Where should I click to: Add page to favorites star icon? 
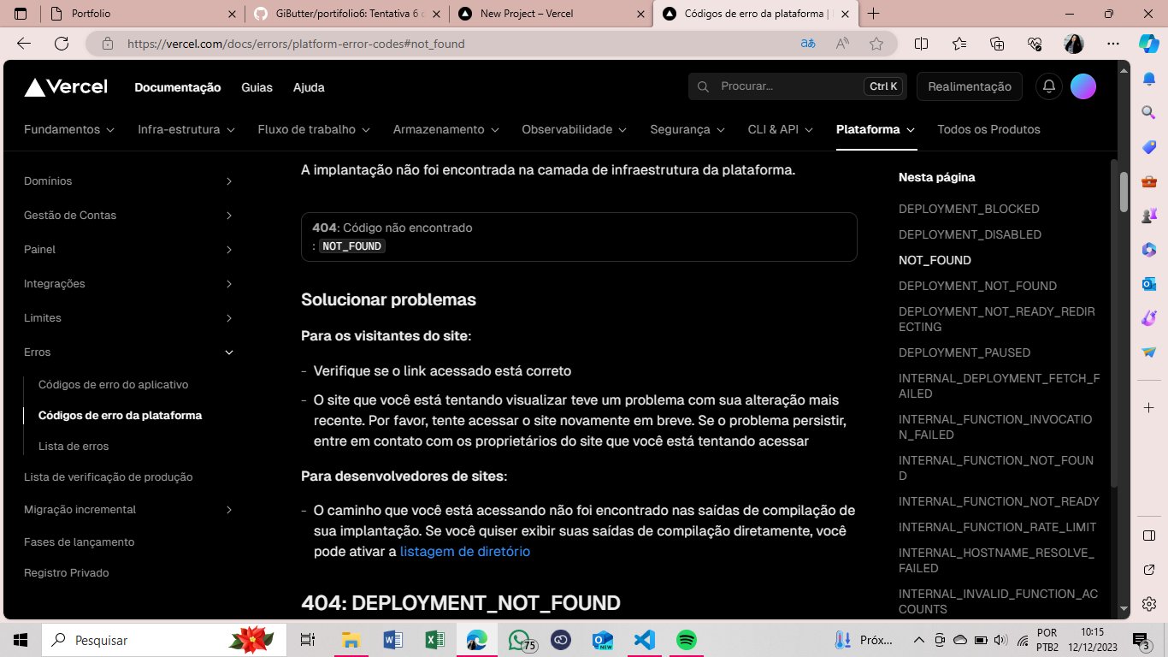pyautogui.click(x=876, y=44)
